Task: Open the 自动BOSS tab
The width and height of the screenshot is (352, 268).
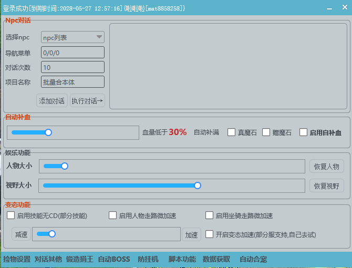Action: click(x=113, y=259)
